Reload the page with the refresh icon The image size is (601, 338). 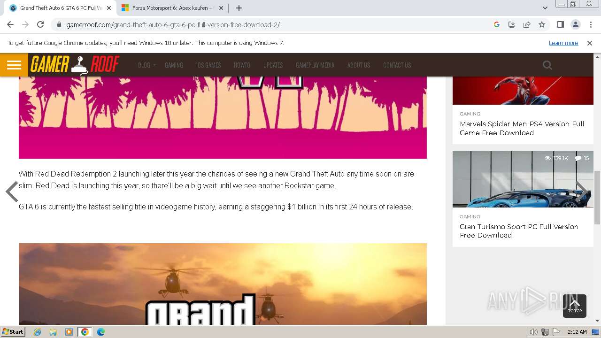(x=40, y=24)
